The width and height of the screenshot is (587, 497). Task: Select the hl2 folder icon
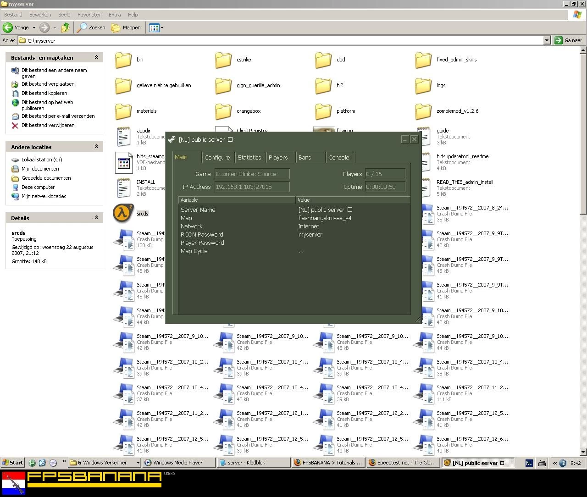coord(323,86)
